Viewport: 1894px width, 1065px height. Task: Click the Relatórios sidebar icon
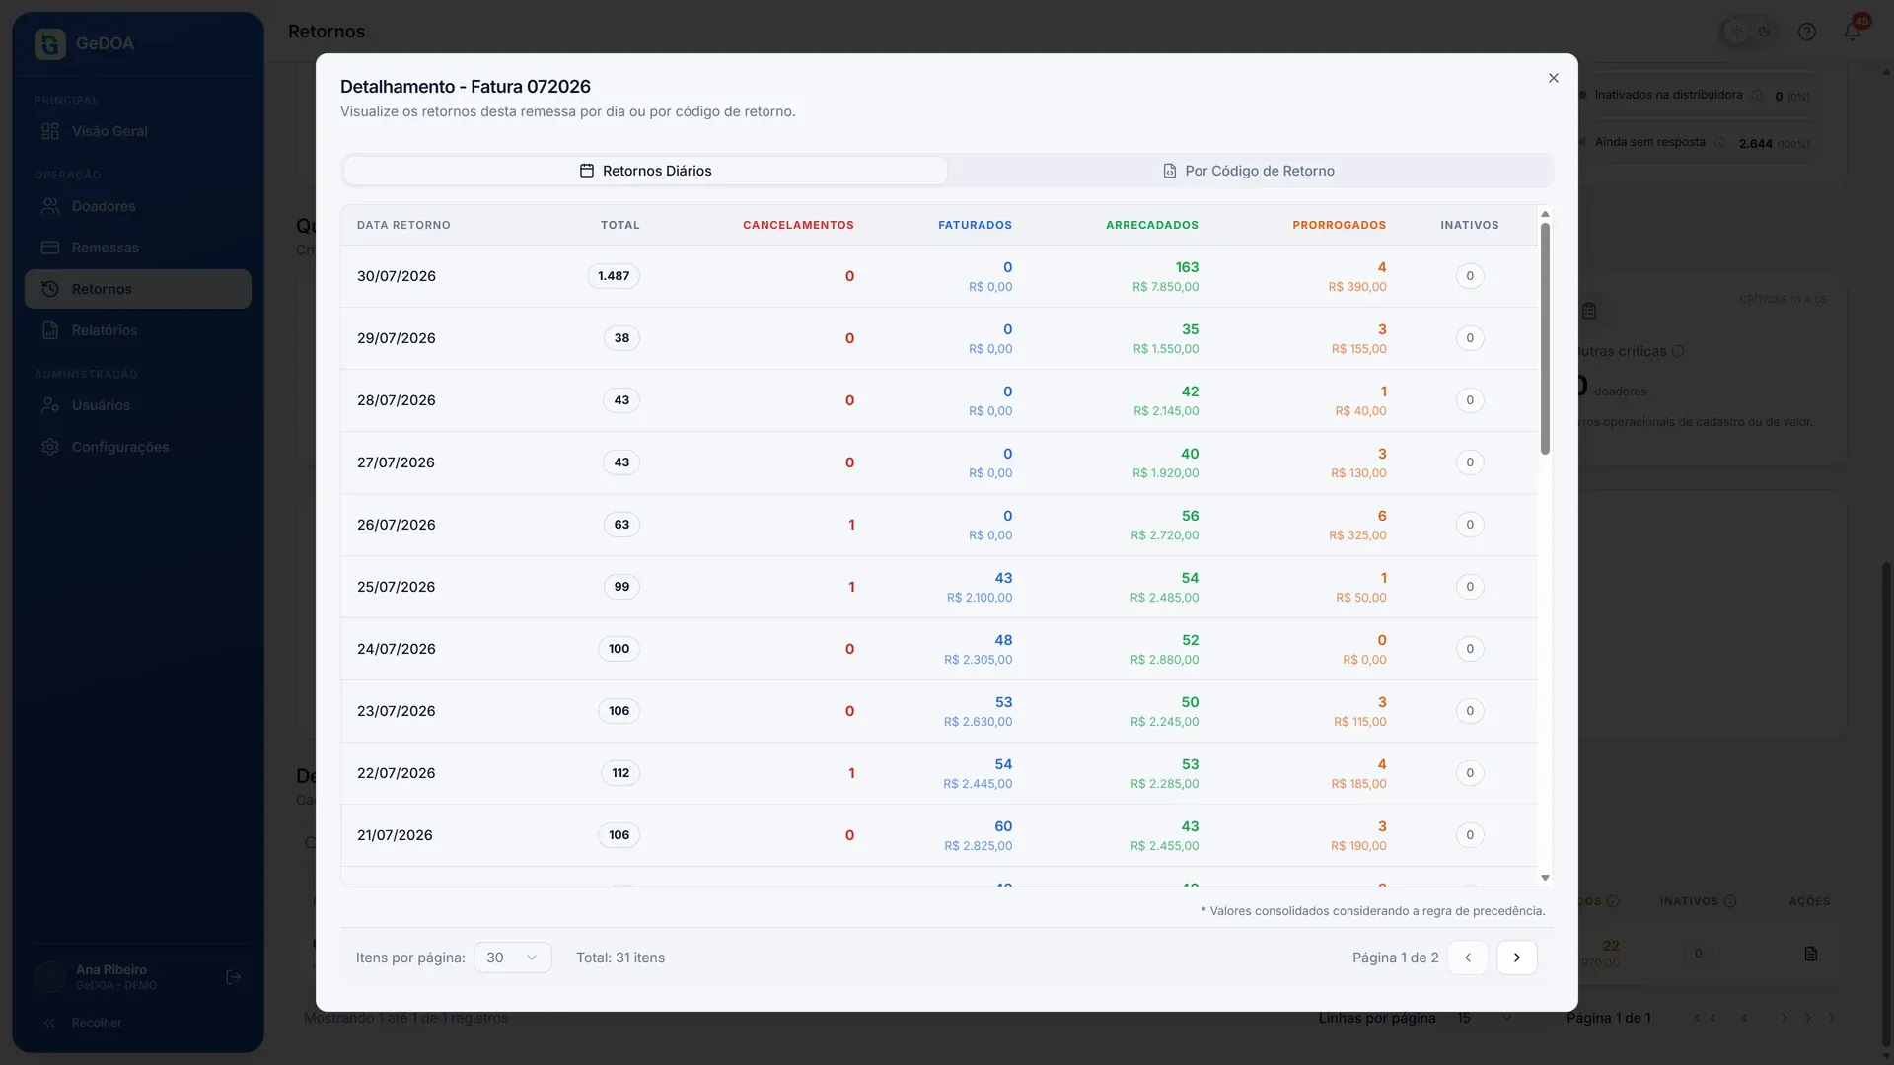[x=50, y=330]
